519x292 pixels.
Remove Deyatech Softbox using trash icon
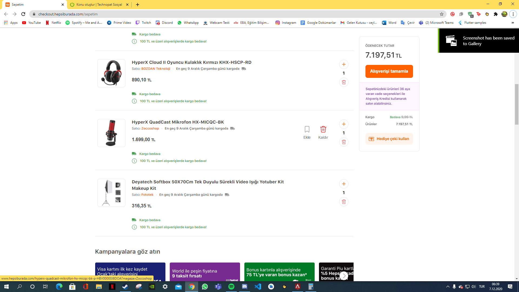(x=344, y=202)
